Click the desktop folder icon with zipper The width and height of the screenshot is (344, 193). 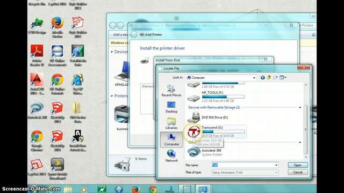[x=77, y=112]
